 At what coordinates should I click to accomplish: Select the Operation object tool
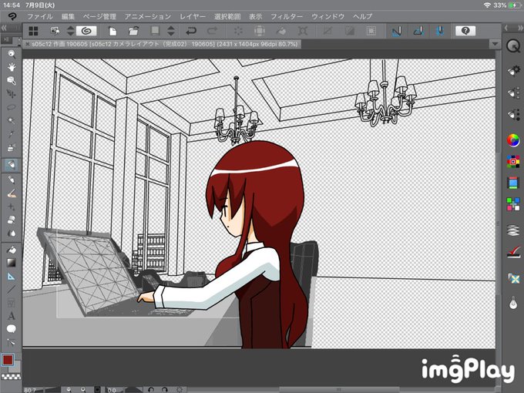[12, 81]
